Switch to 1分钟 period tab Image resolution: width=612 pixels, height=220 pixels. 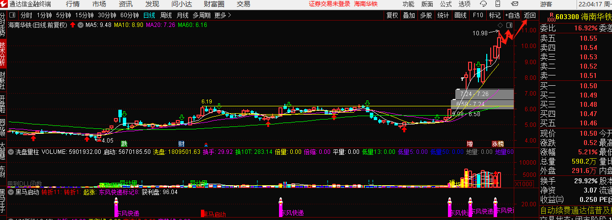point(44,15)
